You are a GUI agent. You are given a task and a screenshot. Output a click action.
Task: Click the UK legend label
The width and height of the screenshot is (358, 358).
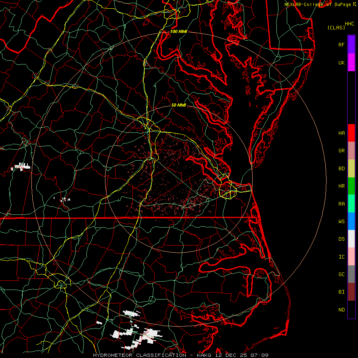[341, 62]
